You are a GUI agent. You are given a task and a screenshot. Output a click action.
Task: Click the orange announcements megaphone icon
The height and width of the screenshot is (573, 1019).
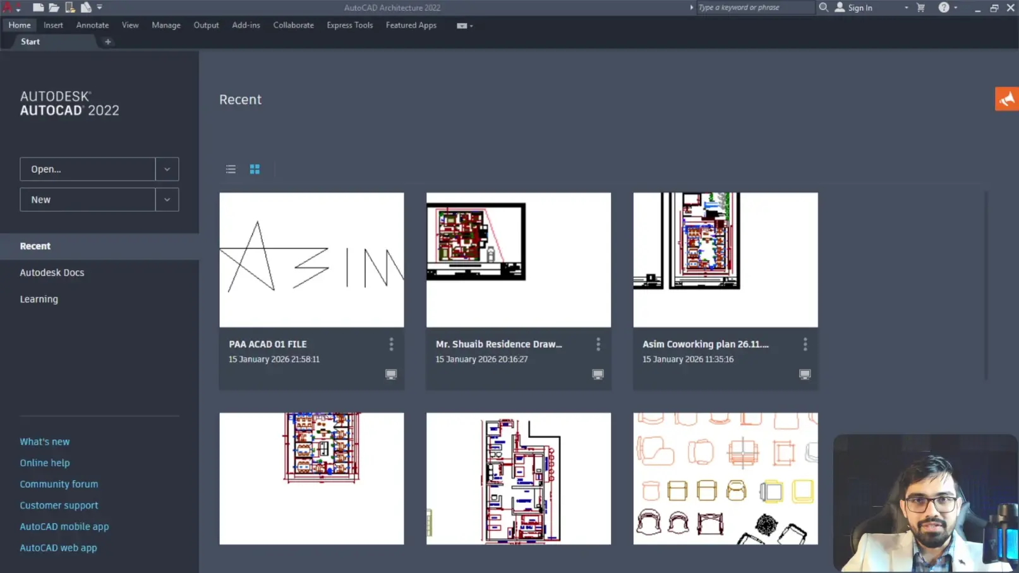point(1006,99)
